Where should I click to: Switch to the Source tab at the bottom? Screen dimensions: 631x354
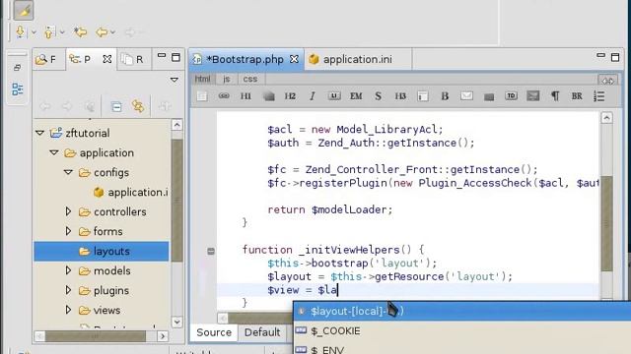point(214,332)
